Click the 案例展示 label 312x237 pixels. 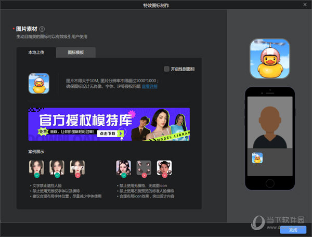pos(36,152)
